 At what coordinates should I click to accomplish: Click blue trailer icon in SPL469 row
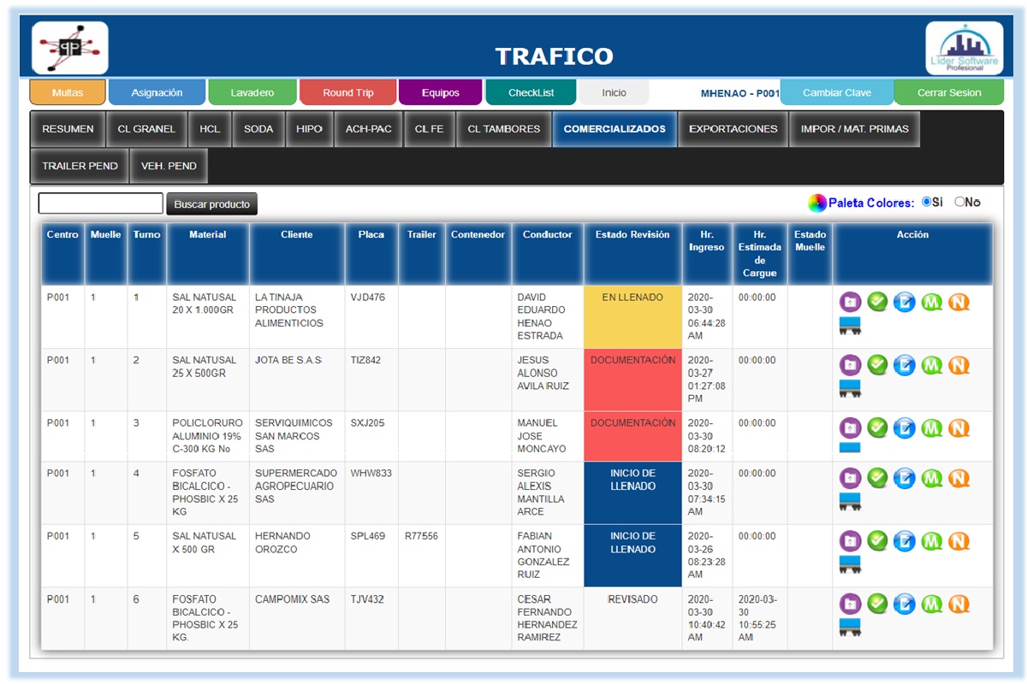[x=850, y=564]
